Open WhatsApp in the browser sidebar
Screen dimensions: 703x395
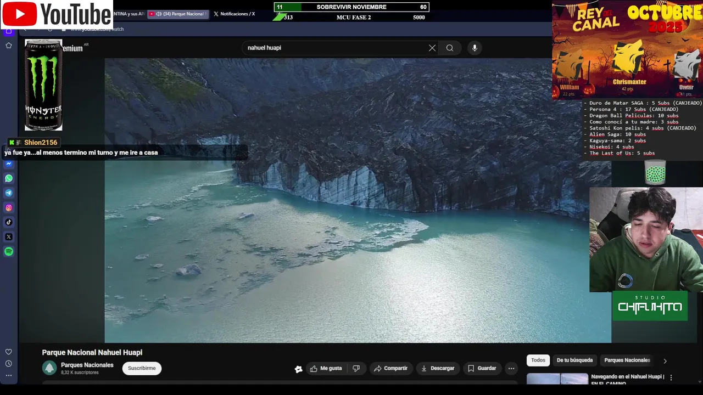[9, 178]
